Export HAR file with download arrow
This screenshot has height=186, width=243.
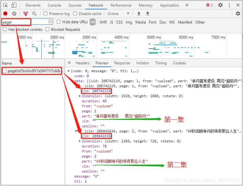[148, 13]
